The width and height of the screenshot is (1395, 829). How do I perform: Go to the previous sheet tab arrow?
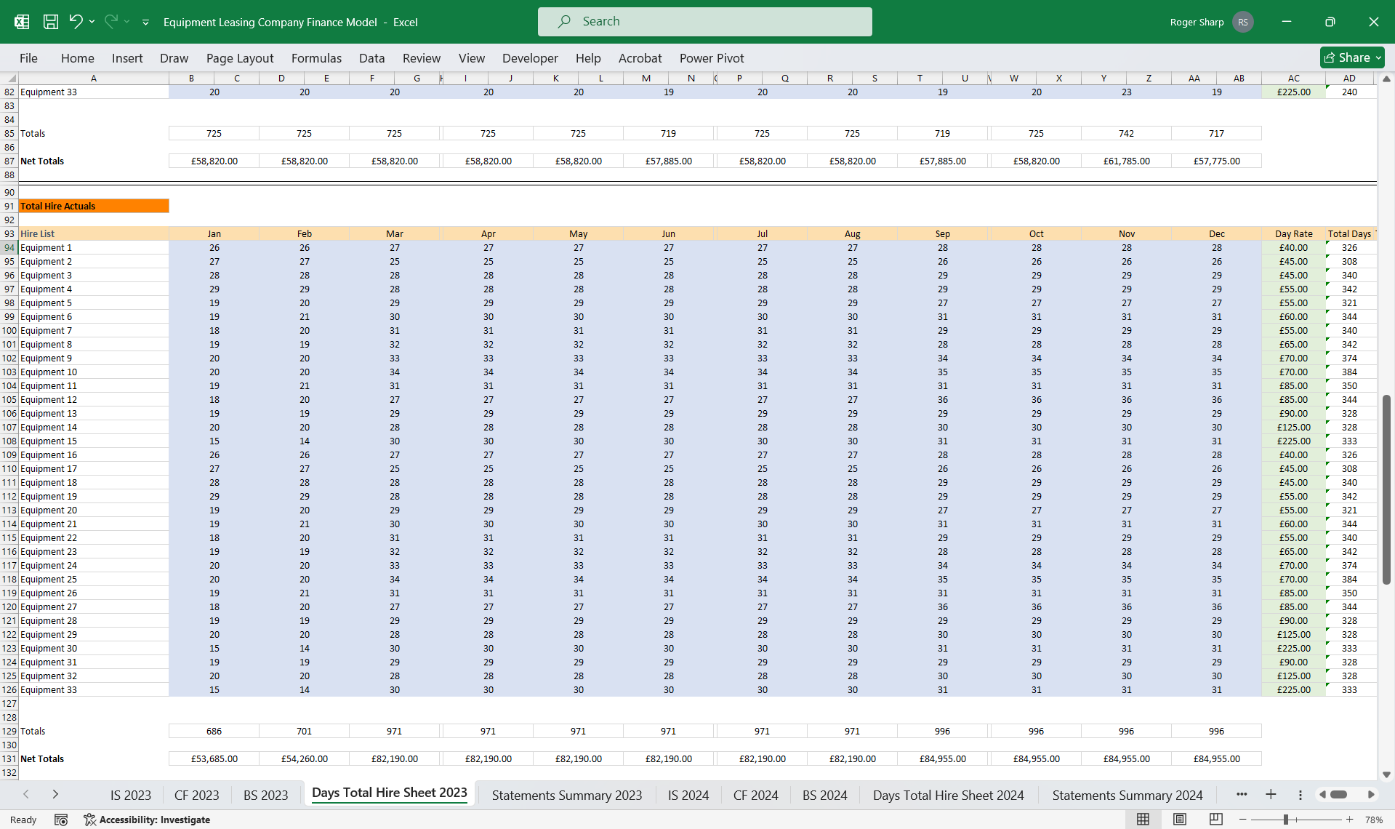[x=26, y=794]
